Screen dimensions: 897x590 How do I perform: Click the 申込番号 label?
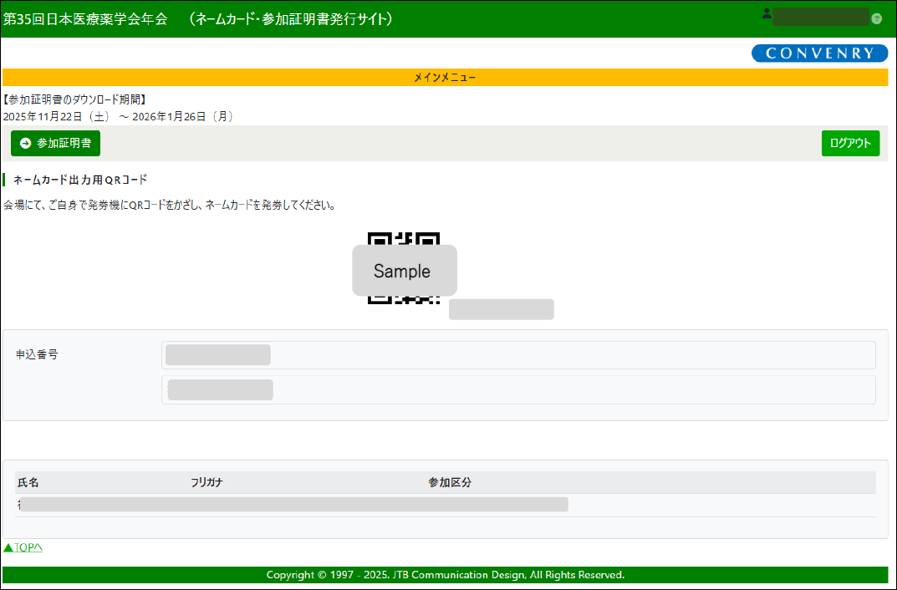(37, 354)
